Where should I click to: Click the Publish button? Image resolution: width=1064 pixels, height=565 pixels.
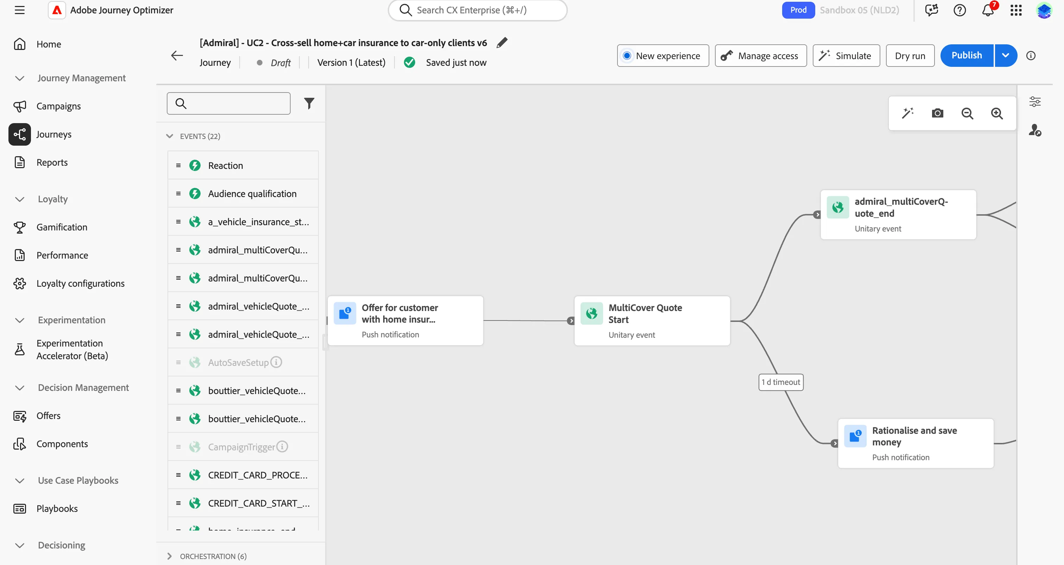[x=967, y=55]
